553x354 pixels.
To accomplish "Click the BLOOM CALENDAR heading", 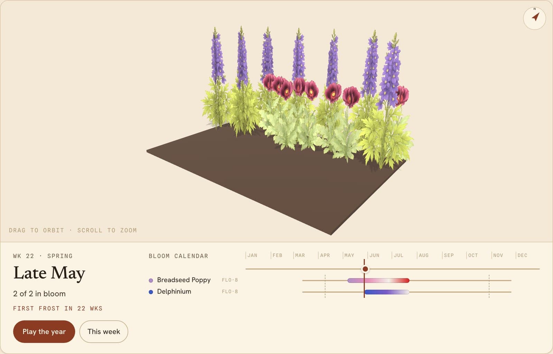I will click(178, 256).
